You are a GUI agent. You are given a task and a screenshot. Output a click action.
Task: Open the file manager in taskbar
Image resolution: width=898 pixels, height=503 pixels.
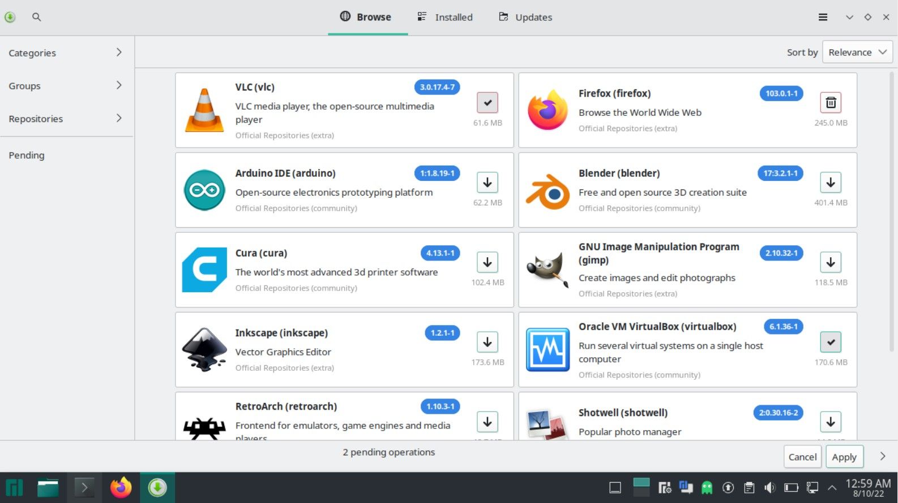click(x=48, y=488)
